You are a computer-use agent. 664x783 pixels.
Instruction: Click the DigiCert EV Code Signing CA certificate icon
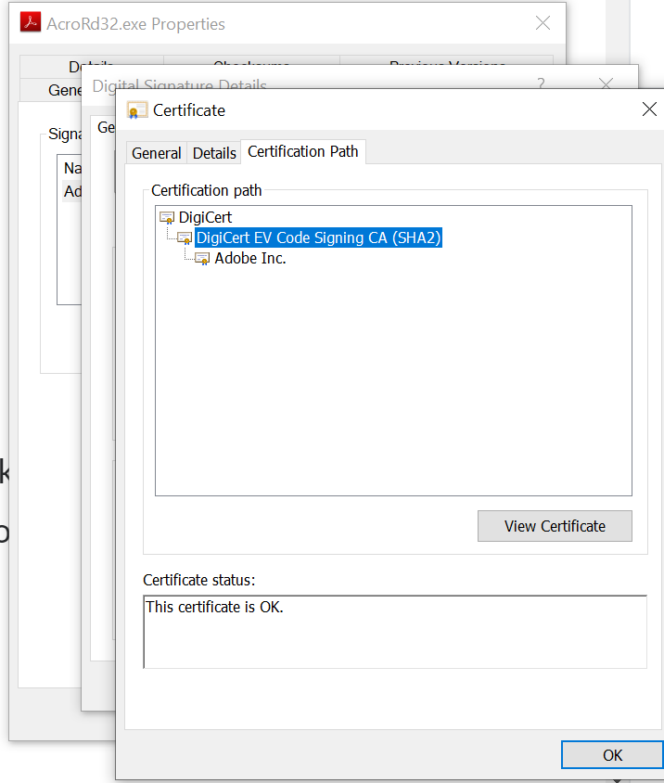point(185,238)
